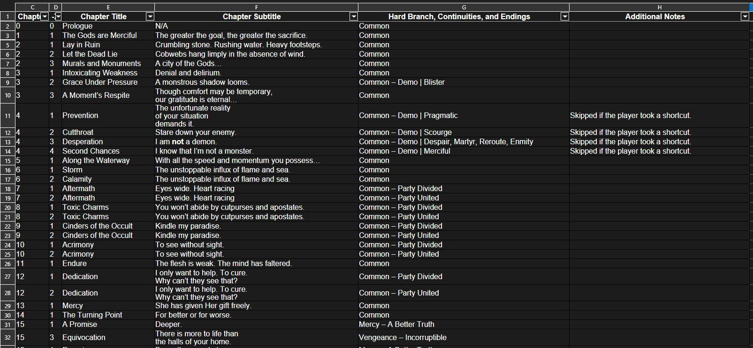Select the "Calamity" cell
The image size is (753, 348).
click(108, 179)
